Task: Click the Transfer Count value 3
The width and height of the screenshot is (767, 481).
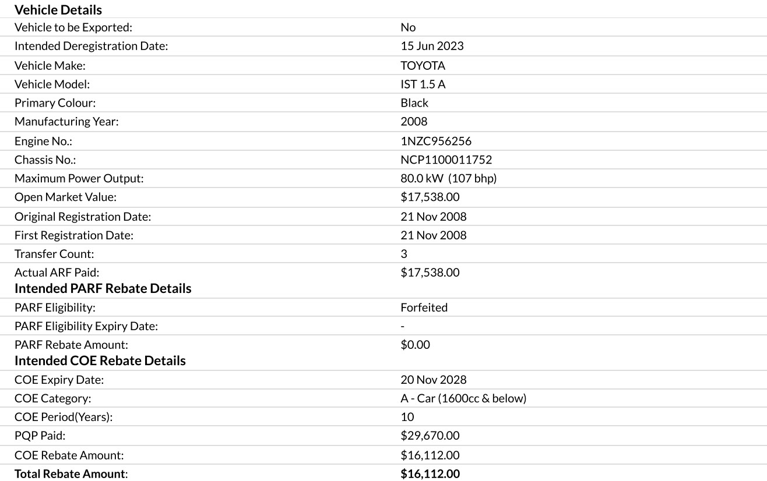Action: (404, 254)
